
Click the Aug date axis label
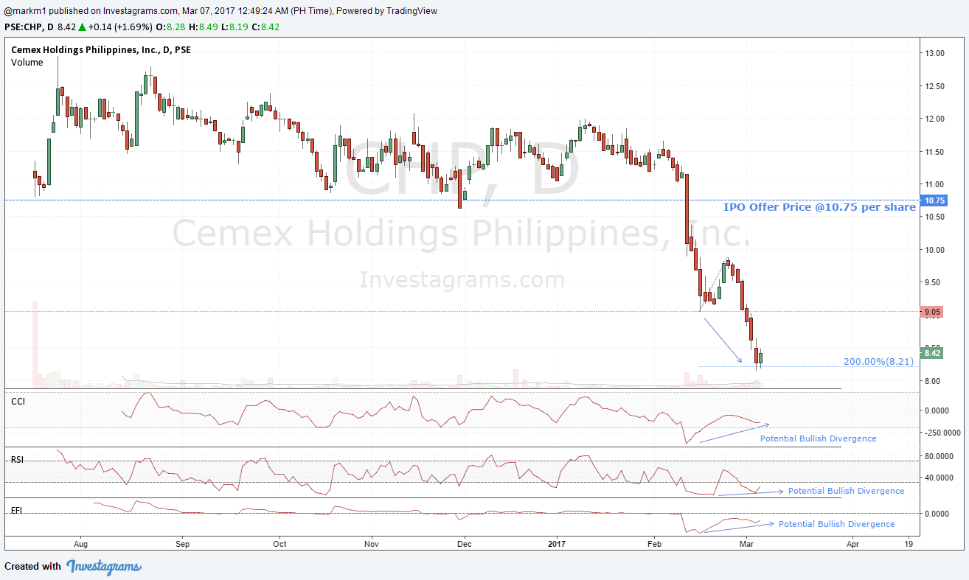81,544
